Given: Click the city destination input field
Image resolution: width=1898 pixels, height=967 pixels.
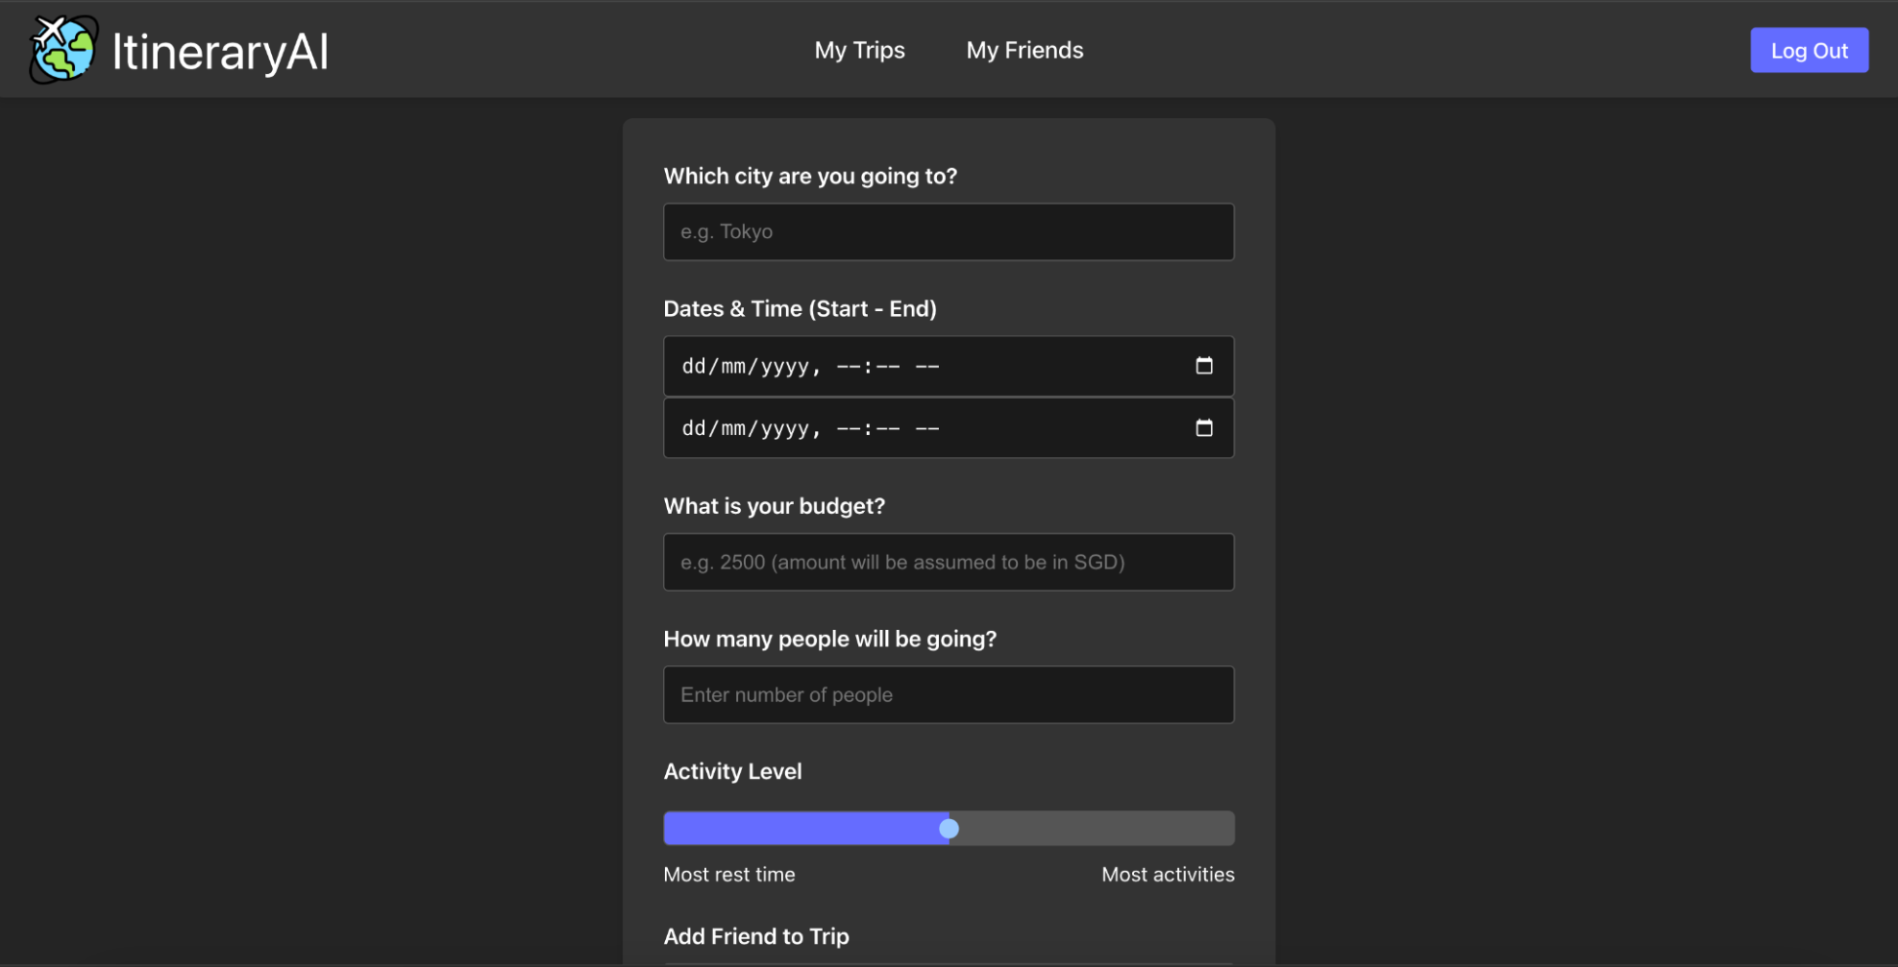Looking at the screenshot, I should tap(948, 231).
